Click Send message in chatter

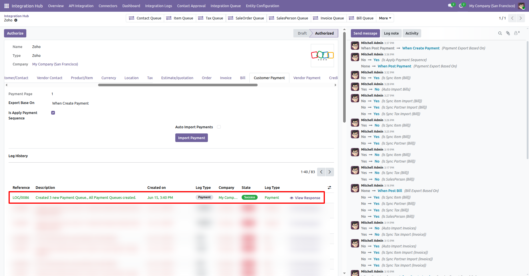tap(365, 33)
